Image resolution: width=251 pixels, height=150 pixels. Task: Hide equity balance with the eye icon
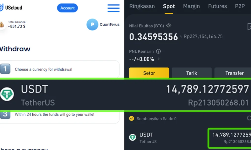click(x=168, y=25)
